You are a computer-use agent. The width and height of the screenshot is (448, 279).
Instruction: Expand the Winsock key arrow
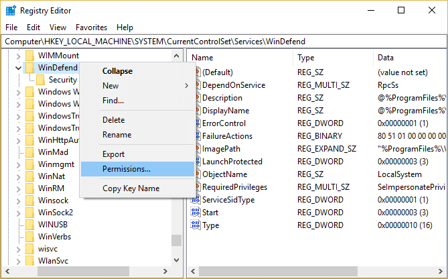[17, 201]
